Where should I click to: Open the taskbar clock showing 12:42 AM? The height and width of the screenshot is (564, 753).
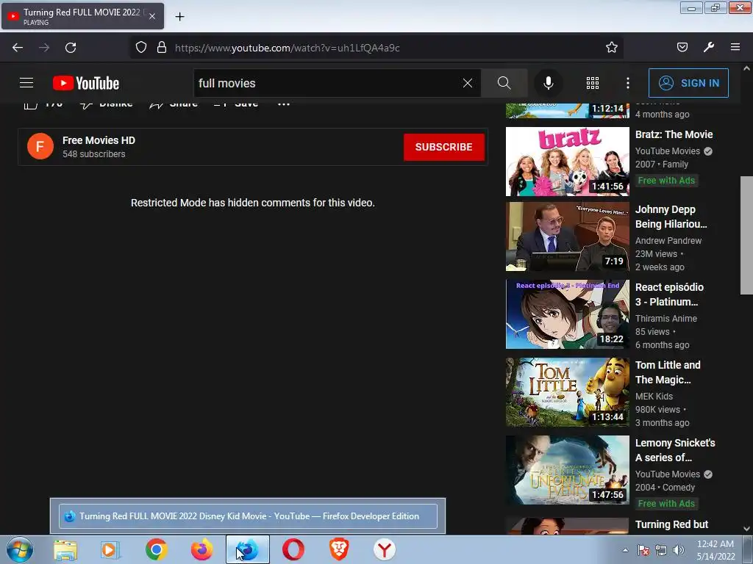[715, 550]
